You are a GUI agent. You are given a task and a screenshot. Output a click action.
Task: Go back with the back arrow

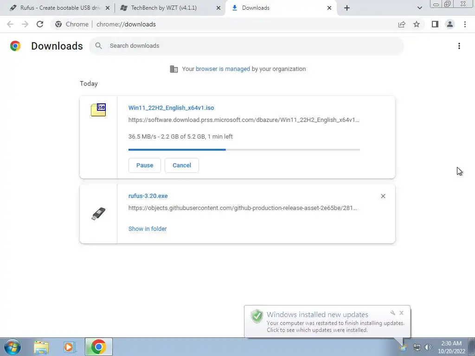click(x=10, y=24)
